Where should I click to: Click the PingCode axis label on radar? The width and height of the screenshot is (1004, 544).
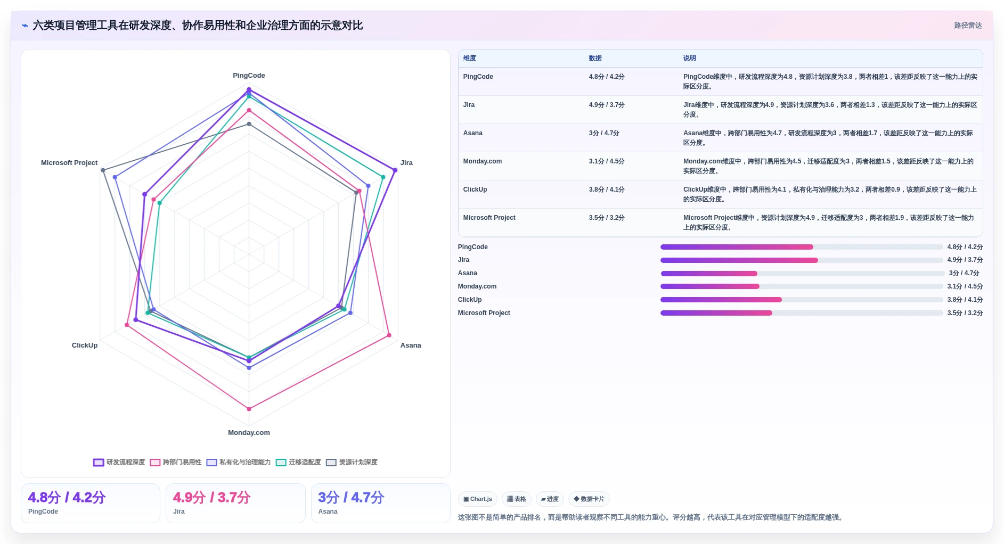click(249, 76)
